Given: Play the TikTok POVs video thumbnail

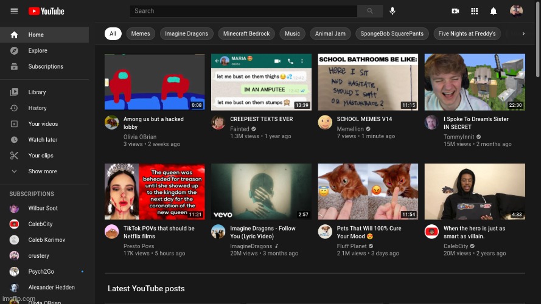Looking at the screenshot, I should pos(155,192).
